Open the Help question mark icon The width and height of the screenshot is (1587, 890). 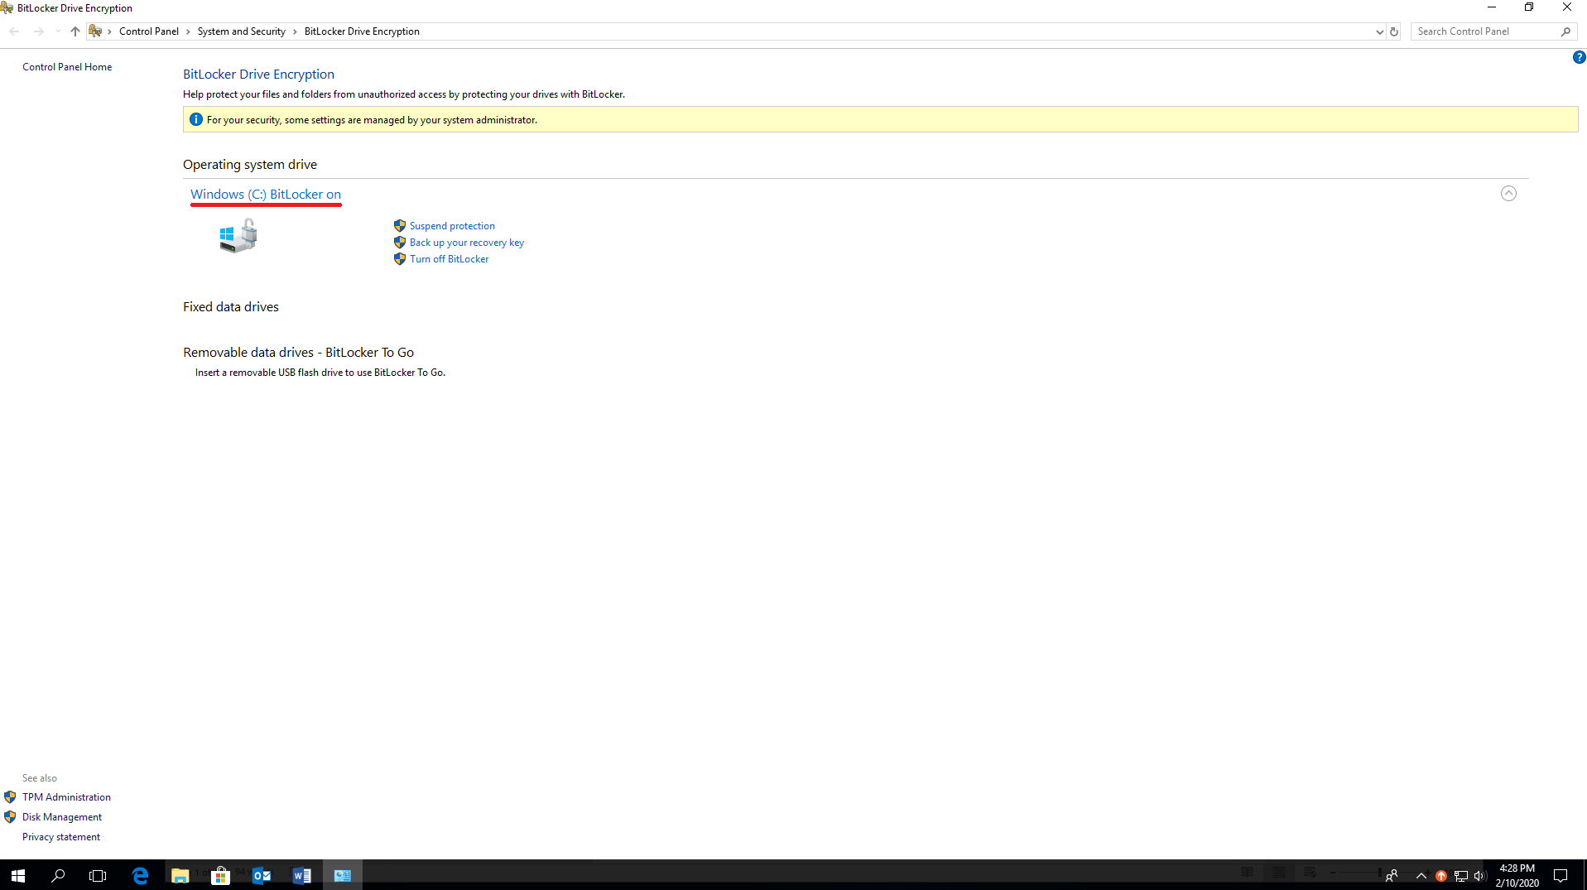pos(1579,57)
